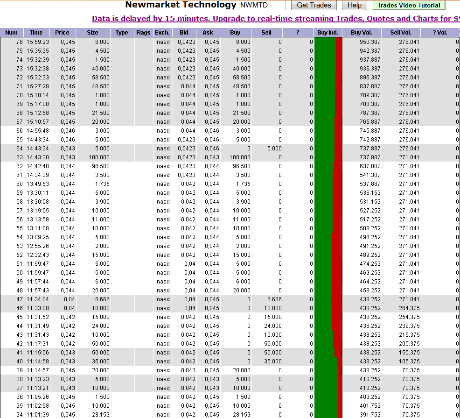The width and height of the screenshot is (460, 418).
Task: Sort by the Price column header
Action: (62, 33)
